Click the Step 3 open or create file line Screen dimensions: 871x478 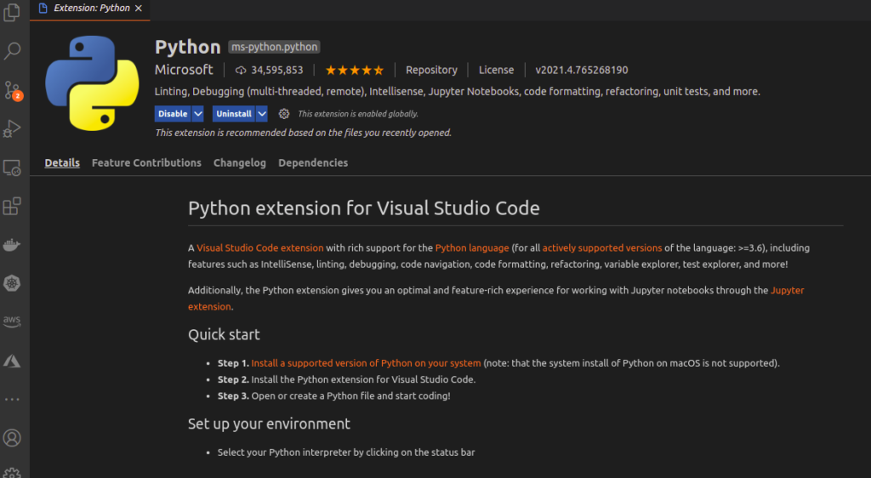click(x=333, y=395)
